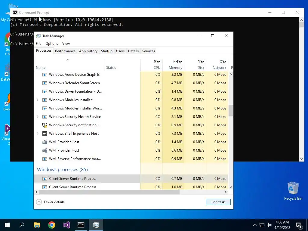Click the Windows Shell Experience Host icon
The height and width of the screenshot is (231, 308).
pos(45,134)
